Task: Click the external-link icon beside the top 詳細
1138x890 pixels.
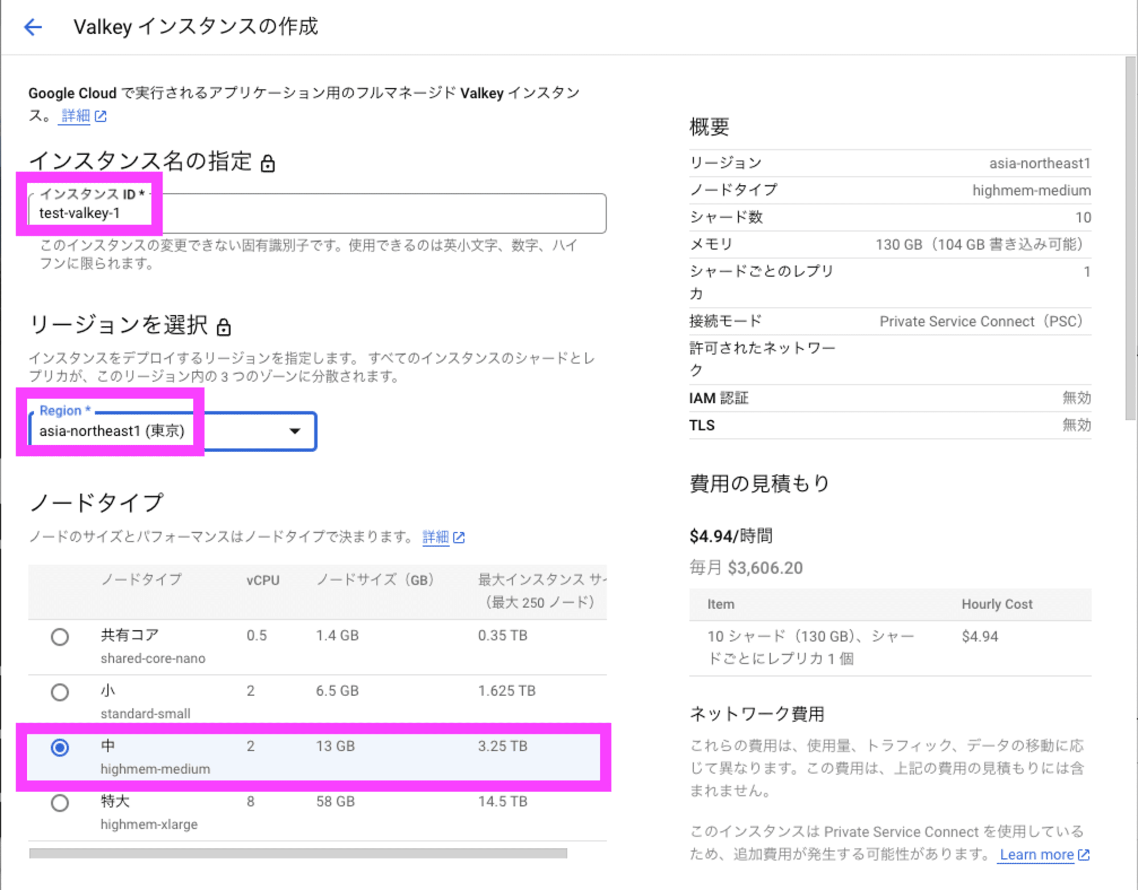Action: click(x=101, y=117)
